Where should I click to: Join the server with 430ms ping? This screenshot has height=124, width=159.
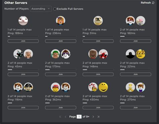[x=98, y=108]
